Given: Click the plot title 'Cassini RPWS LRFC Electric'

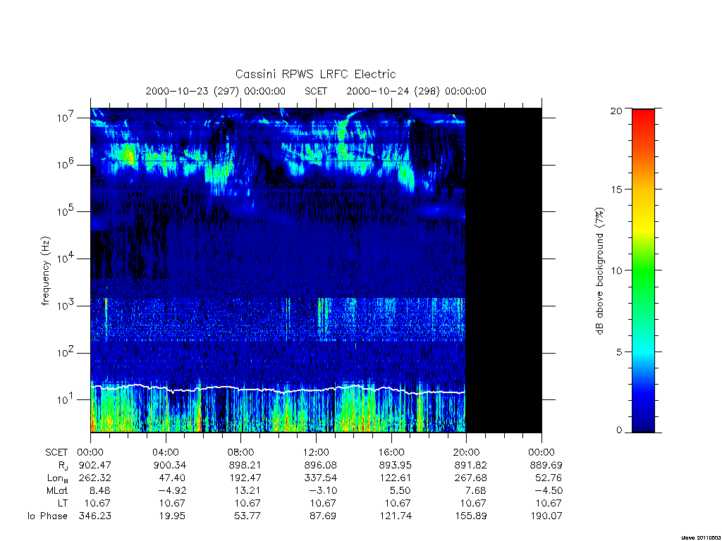Looking at the screenshot, I should tap(315, 74).
